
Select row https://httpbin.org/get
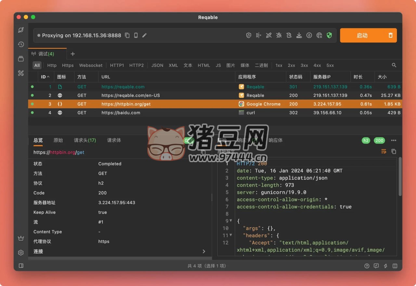[215, 104]
